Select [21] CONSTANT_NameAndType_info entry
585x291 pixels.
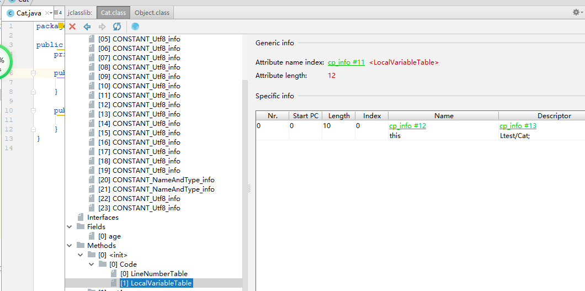(x=156, y=189)
